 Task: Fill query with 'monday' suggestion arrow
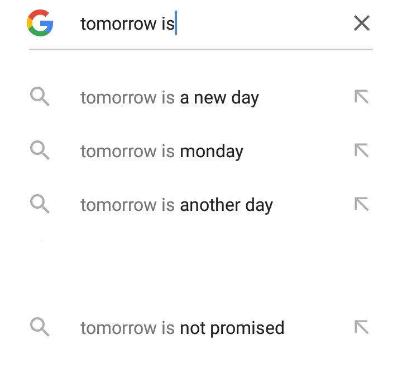362,151
